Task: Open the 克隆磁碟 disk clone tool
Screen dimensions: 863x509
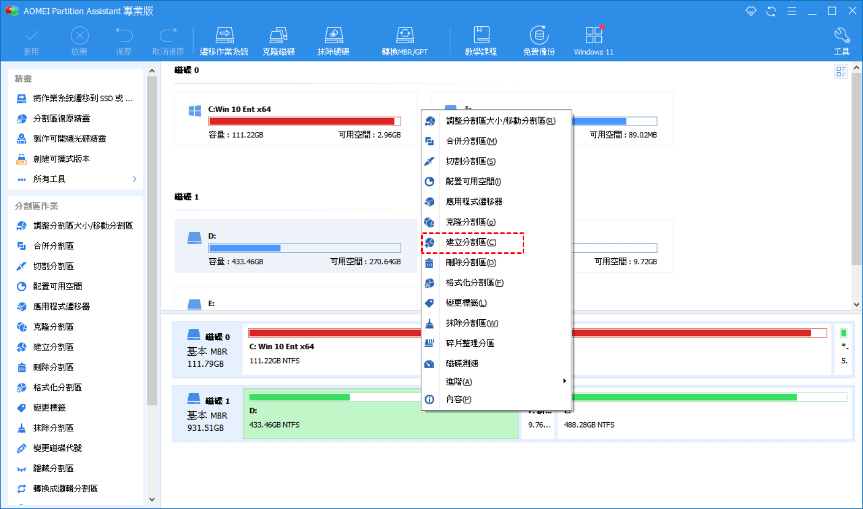Action: (x=278, y=42)
